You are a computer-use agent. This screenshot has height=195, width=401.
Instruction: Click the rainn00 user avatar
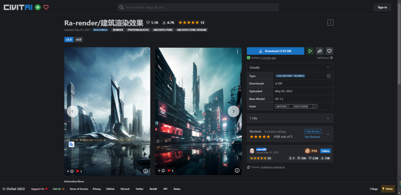[252, 151]
